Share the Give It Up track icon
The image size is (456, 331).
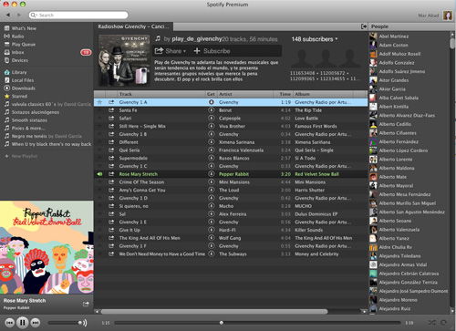(x=111, y=230)
